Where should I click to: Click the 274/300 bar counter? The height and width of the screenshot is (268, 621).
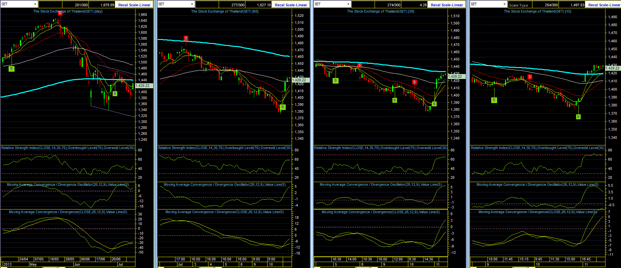click(x=394, y=5)
